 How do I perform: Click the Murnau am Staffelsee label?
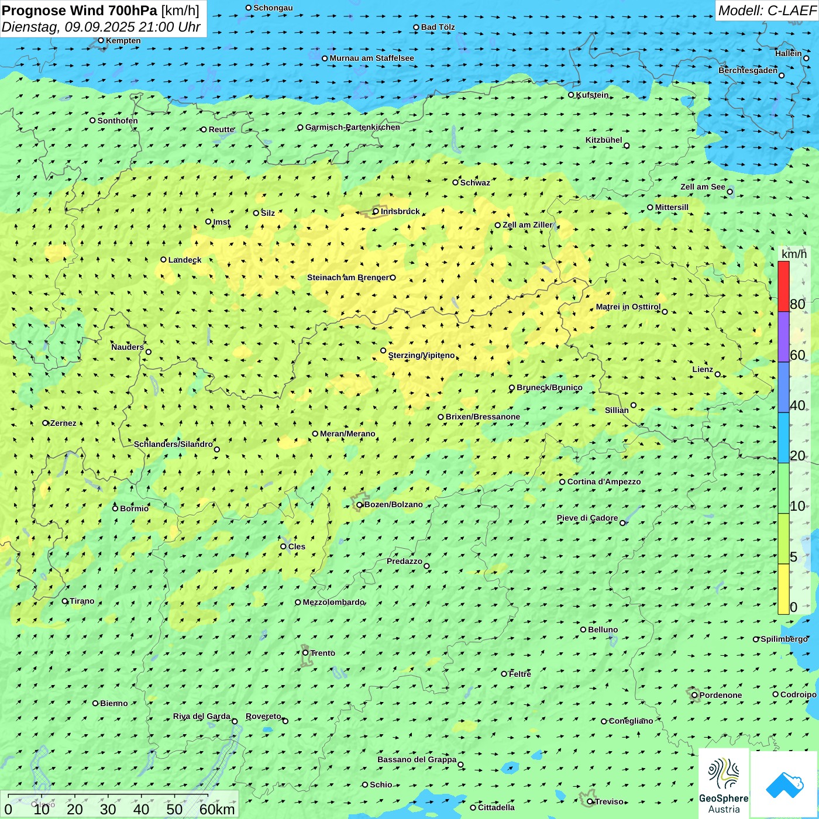372,58
